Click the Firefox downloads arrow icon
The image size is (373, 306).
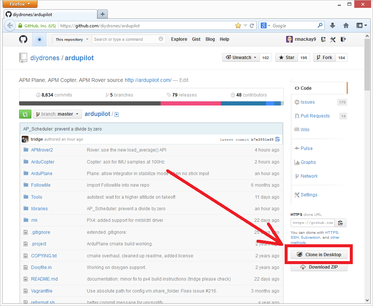pyautogui.click(x=333, y=26)
